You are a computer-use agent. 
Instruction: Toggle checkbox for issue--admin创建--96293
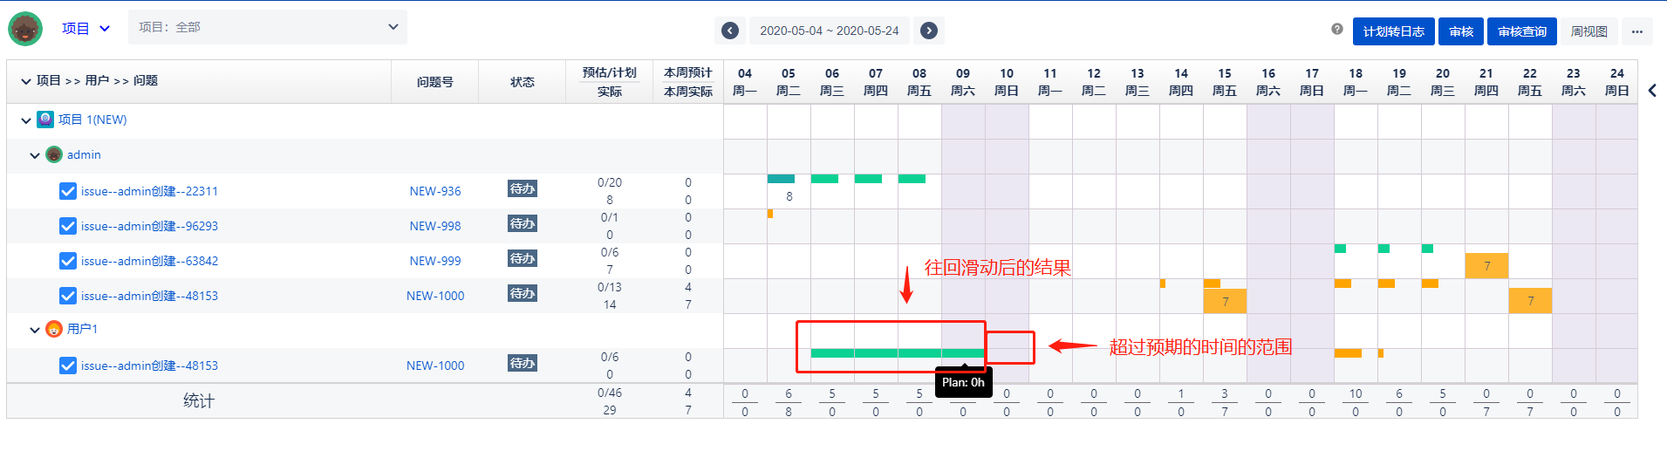(x=68, y=226)
